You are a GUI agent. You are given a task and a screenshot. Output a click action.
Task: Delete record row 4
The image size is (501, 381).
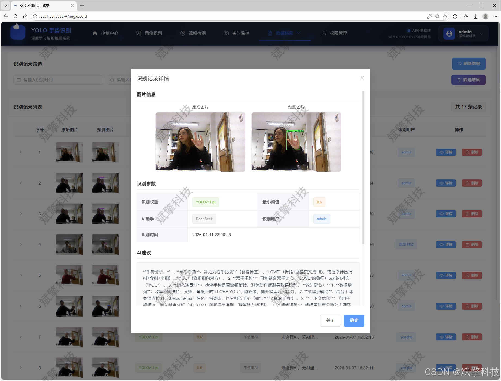472,244
